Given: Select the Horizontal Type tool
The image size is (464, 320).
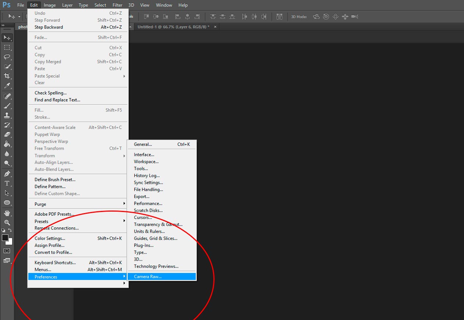Looking at the screenshot, I should 7,183.
